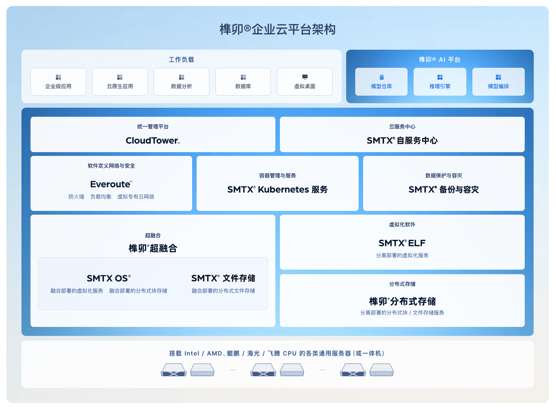
Task: Open SMTX Kubernetes 服务 card
Action: click(x=277, y=184)
